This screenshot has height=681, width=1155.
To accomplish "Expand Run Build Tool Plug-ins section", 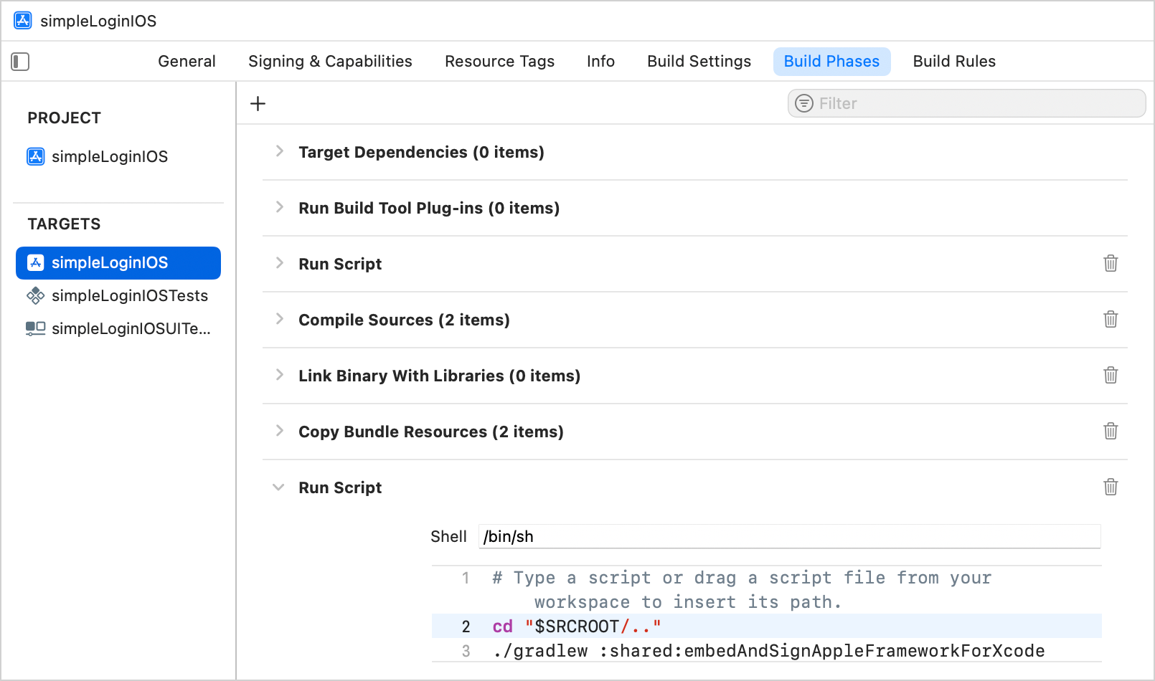I will click(x=280, y=207).
